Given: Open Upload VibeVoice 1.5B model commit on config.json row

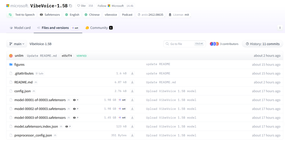Looking at the screenshot, I should tap(171, 91).
